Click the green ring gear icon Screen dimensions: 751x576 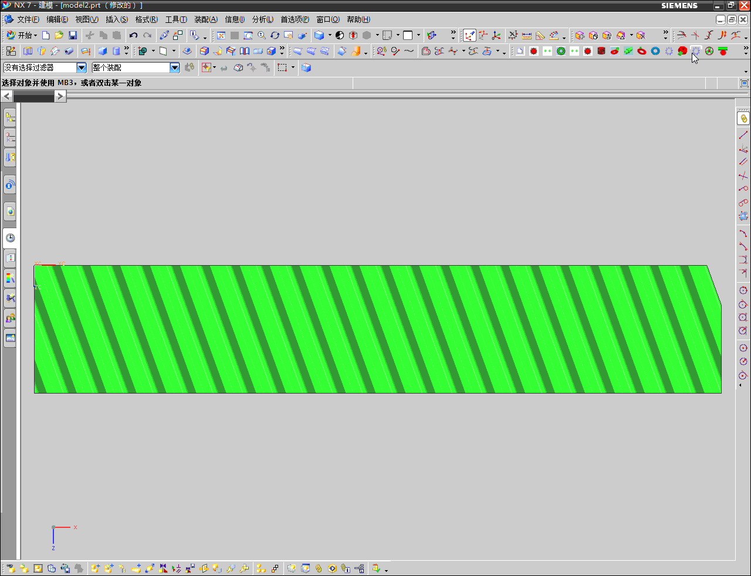(561, 51)
